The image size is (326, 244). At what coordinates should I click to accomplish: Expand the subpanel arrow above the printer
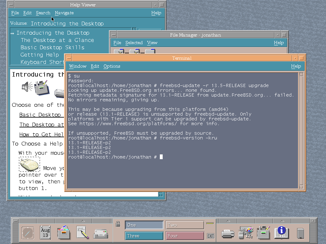click(x=228, y=221)
